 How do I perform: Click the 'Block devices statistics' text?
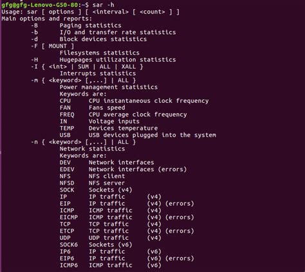[103, 39]
